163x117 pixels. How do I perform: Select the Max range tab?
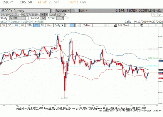click(49, 25)
